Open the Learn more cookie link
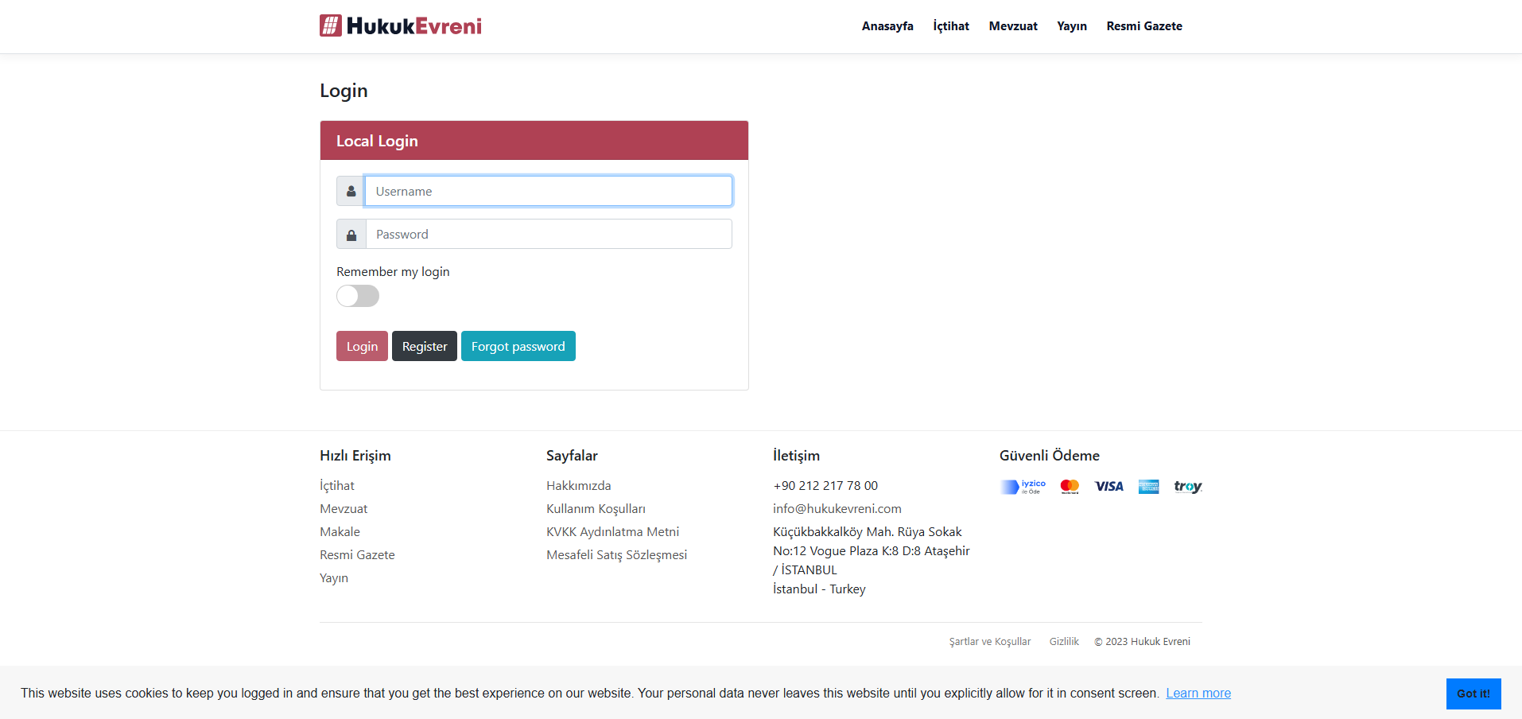Screen dimensions: 1522x719 pyautogui.click(x=1198, y=694)
